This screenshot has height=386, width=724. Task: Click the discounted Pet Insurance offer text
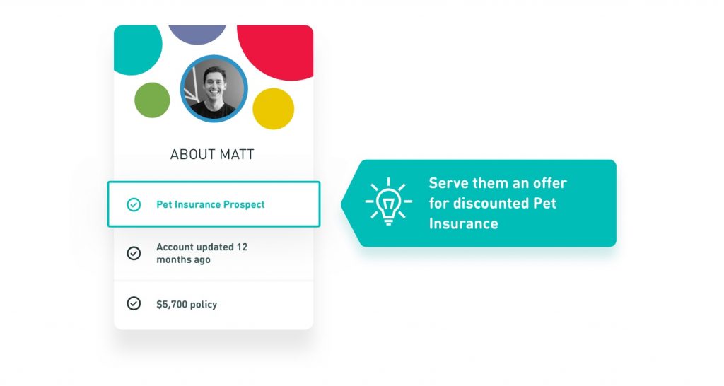(x=497, y=203)
